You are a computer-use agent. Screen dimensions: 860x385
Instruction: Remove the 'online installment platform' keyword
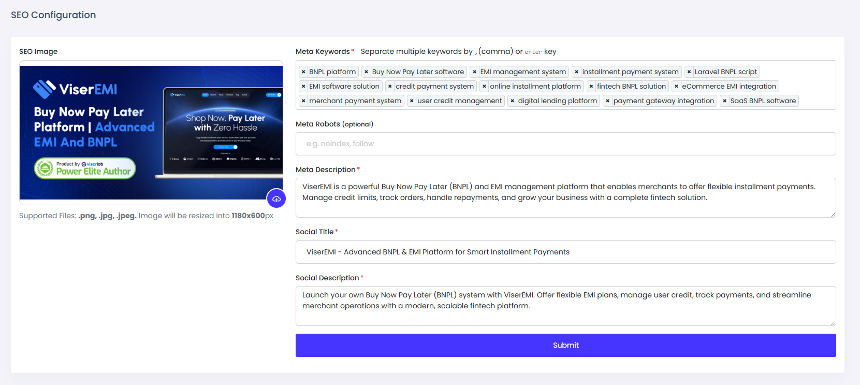(x=484, y=87)
